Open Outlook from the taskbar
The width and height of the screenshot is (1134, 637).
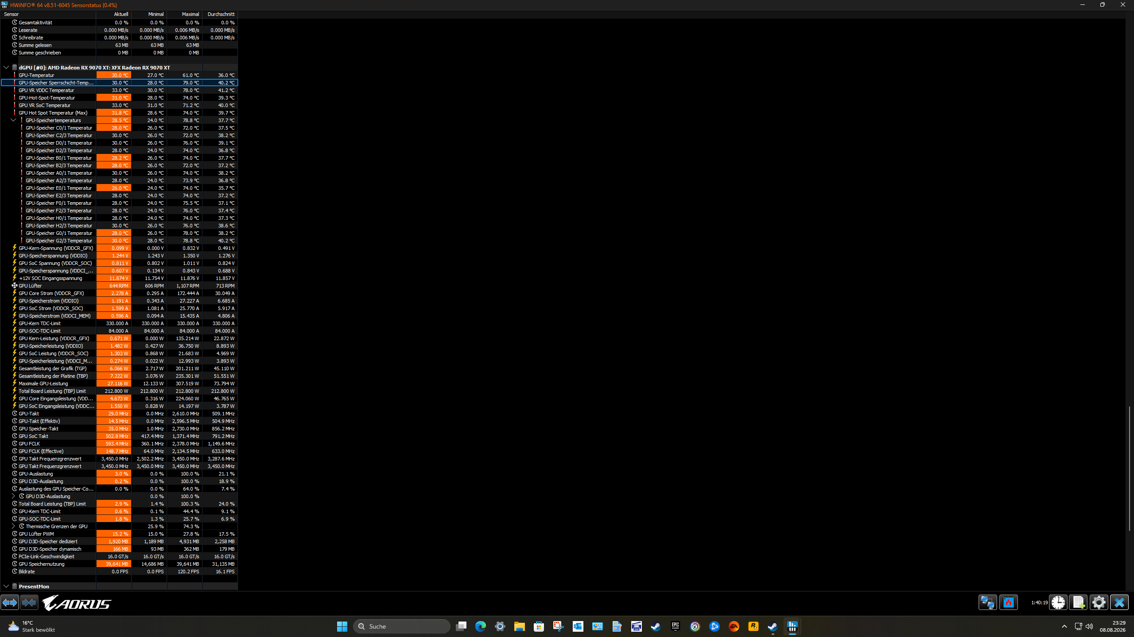point(578,626)
